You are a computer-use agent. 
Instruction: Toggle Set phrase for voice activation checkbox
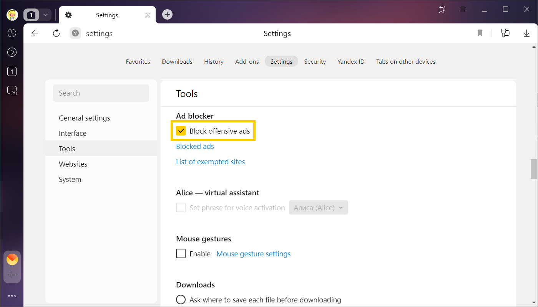click(x=181, y=208)
